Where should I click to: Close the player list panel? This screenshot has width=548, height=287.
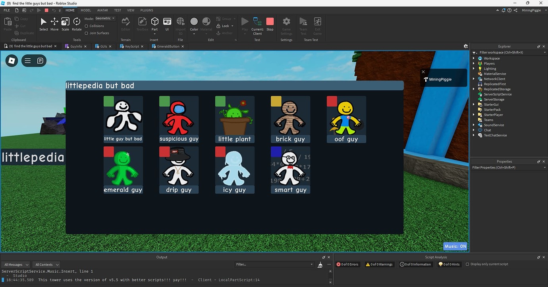coord(423,72)
